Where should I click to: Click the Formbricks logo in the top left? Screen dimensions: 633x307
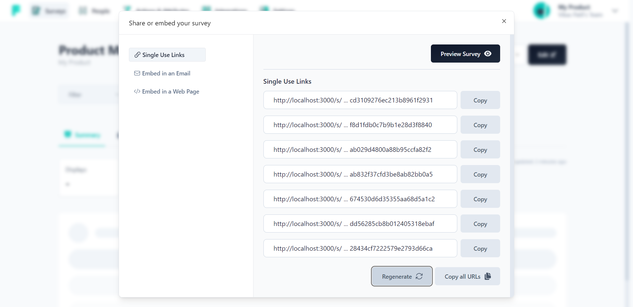(x=15, y=10)
